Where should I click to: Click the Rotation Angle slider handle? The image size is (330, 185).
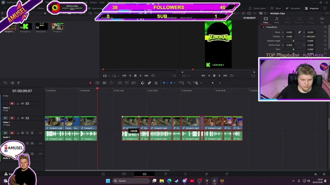coord(293,41)
